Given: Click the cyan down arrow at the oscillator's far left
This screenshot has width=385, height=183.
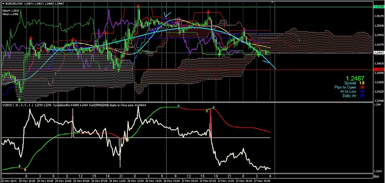Looking at the screenshot, I should [20, 166].
